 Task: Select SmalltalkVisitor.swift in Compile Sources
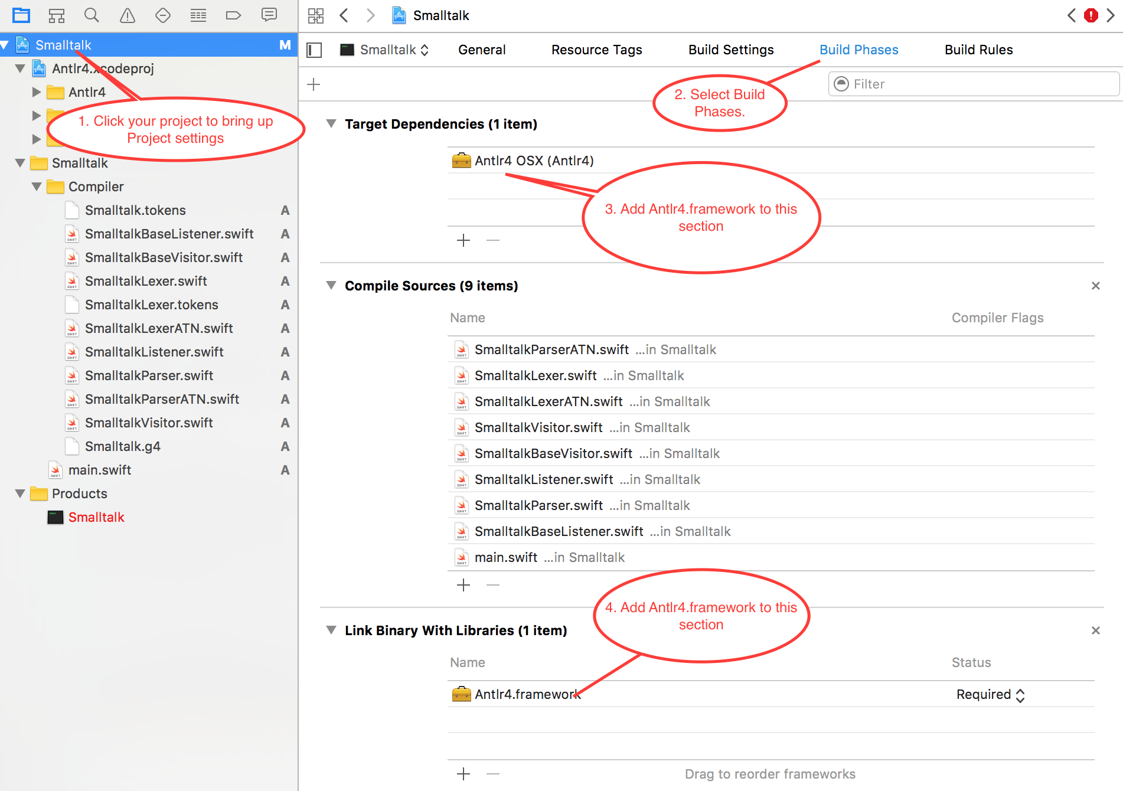[x=771, y=427]
